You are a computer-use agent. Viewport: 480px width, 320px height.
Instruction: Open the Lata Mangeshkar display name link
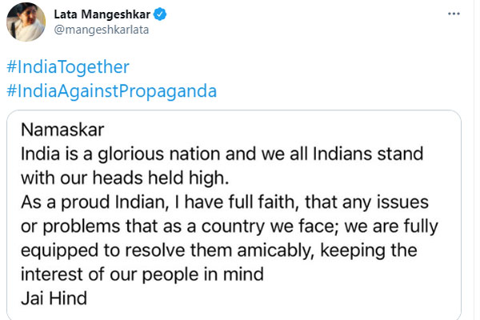pyautogui.click(x=103, y=14)
